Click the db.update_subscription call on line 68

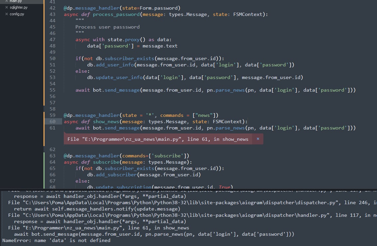[x=160, y=187]
